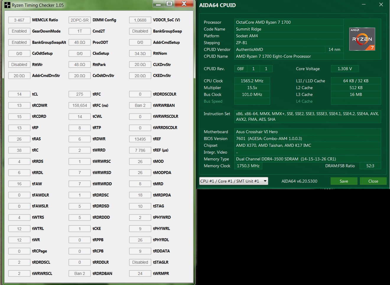Image resolution: width=390 pixels, height=285 pixels.
Task: Click the DIMM Config 2DPC-SR field
Action: pos(79,20)
